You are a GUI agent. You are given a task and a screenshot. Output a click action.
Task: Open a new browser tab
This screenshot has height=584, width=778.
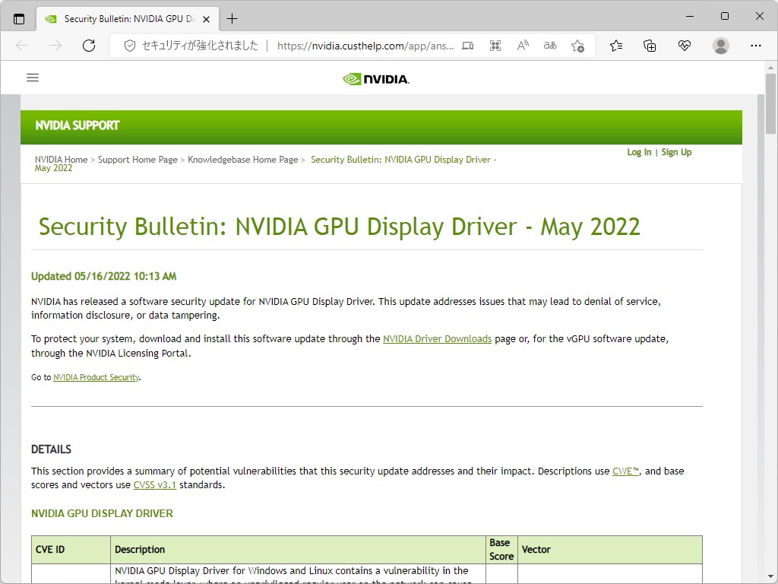point(232,19)
